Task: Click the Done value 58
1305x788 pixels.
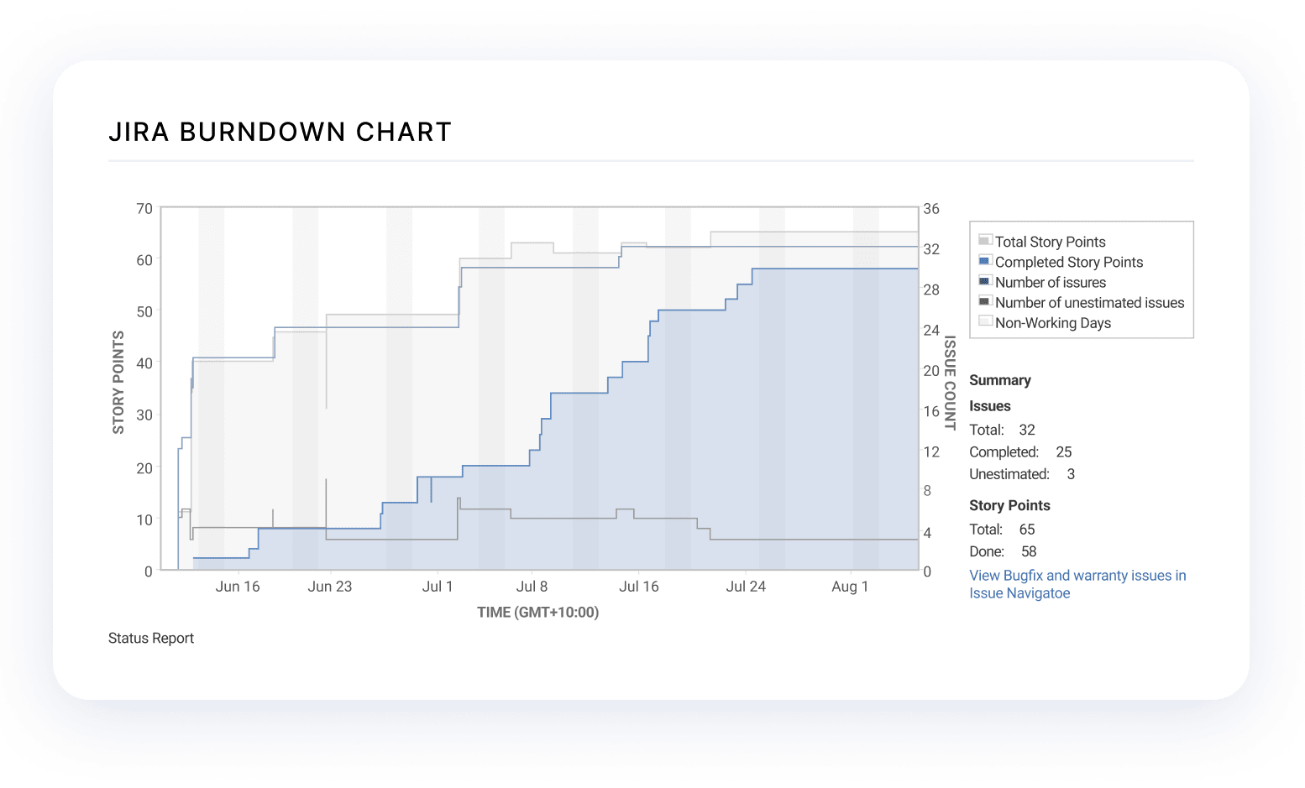Action: 1029,551
